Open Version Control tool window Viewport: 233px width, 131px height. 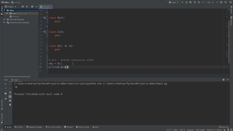click(54, 127)
